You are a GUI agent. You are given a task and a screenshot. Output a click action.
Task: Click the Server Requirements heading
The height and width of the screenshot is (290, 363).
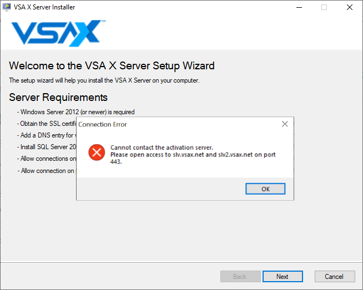[x=58, y=98]
